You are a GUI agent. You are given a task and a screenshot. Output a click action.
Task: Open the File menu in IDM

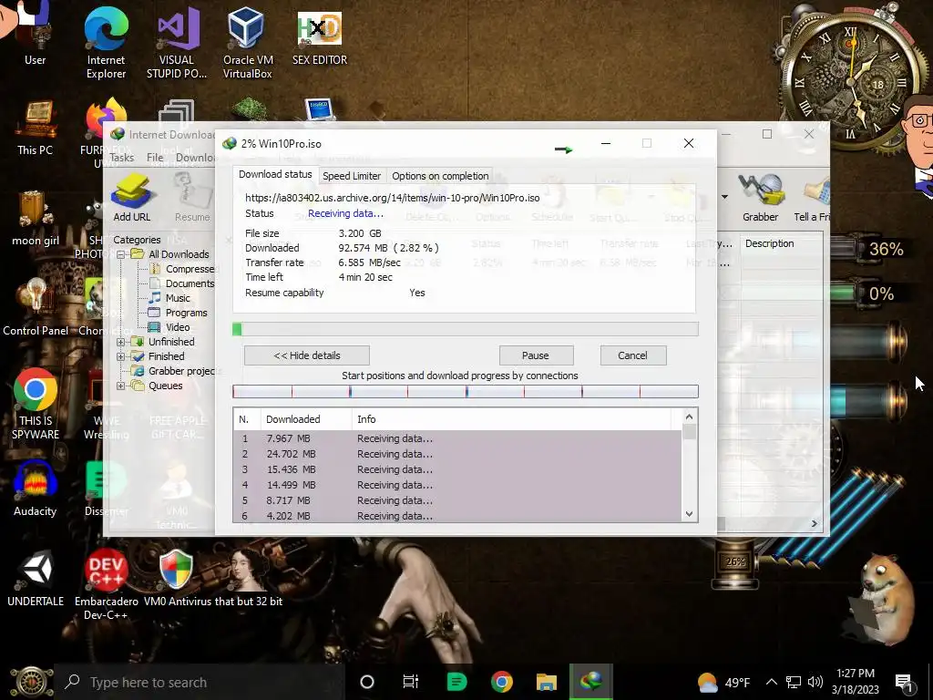tap(155, 158)
